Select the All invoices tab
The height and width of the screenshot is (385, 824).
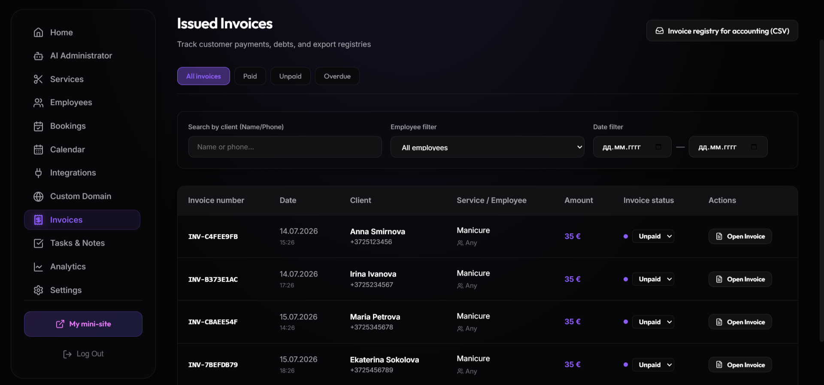[203, 76]
